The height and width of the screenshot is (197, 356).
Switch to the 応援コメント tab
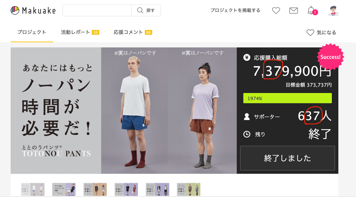pos(133,32)
